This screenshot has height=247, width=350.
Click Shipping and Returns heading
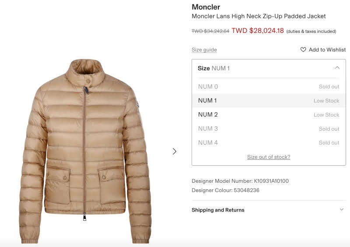pos(218,210)
